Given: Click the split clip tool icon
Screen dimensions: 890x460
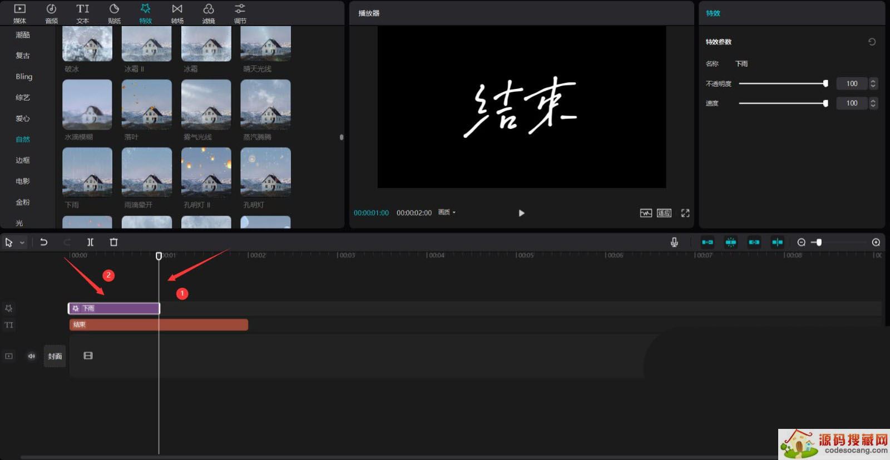Looking at the screenshot, I should [90, 242].
